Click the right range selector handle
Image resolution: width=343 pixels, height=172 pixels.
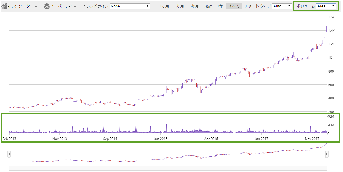pos(327,154)
